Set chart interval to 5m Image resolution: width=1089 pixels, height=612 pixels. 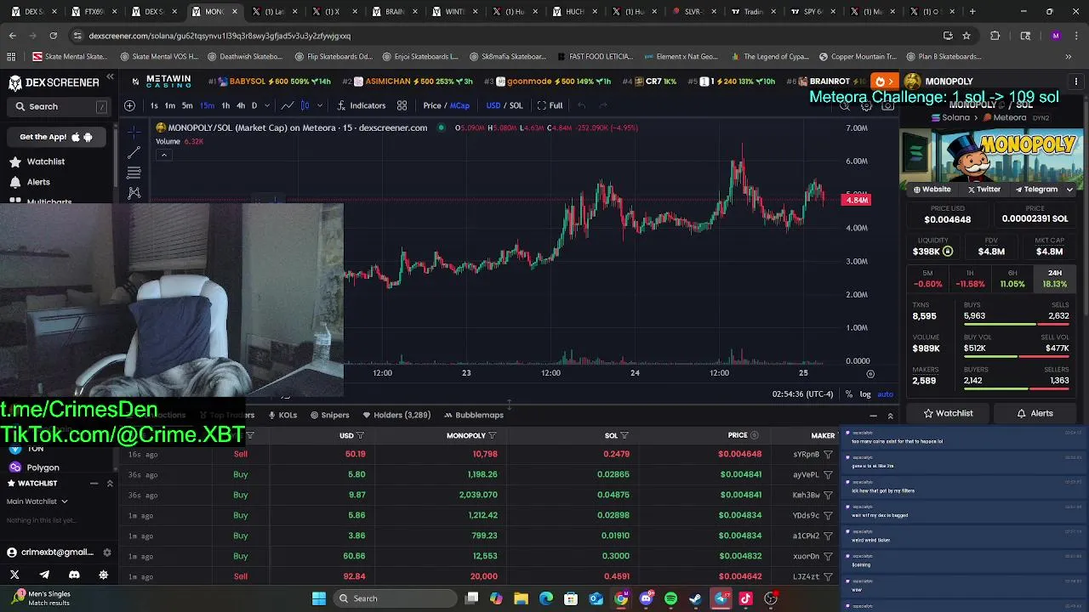tap(188, 105)
